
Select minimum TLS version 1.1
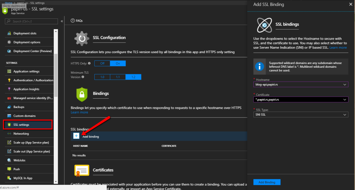pos(118,77)
